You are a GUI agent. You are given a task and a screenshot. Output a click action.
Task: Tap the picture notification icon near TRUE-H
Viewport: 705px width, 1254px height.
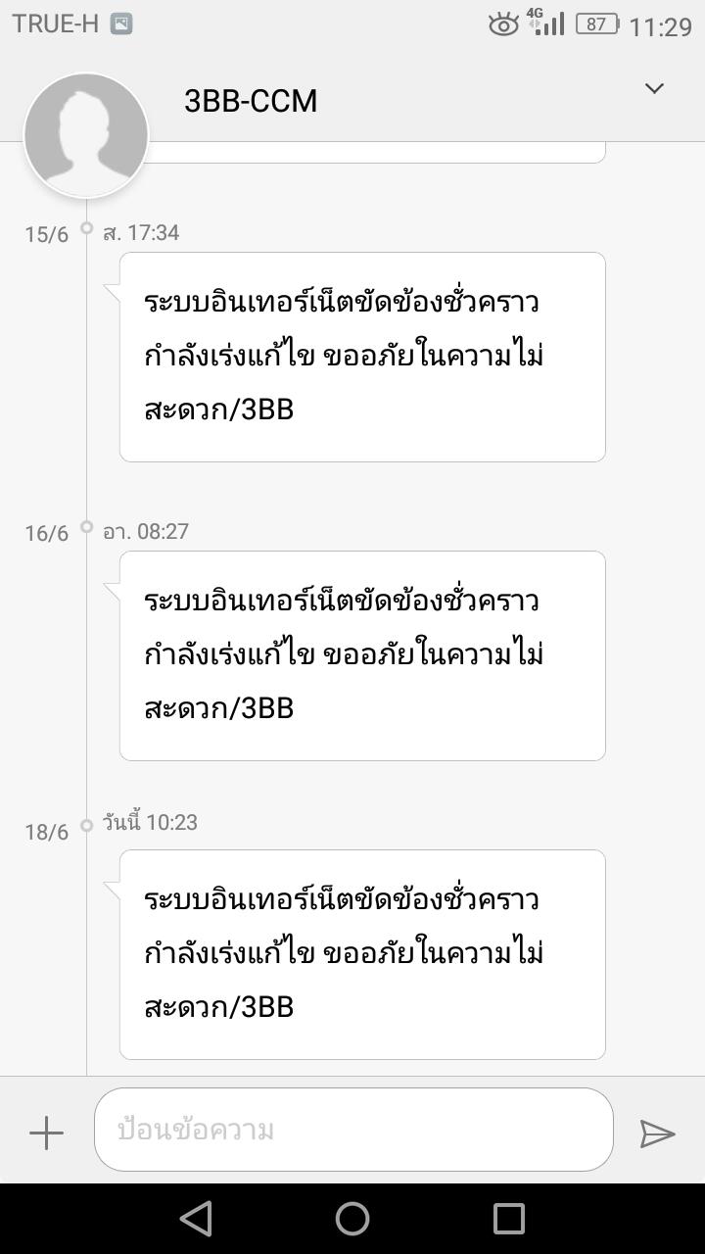[121, 24]
